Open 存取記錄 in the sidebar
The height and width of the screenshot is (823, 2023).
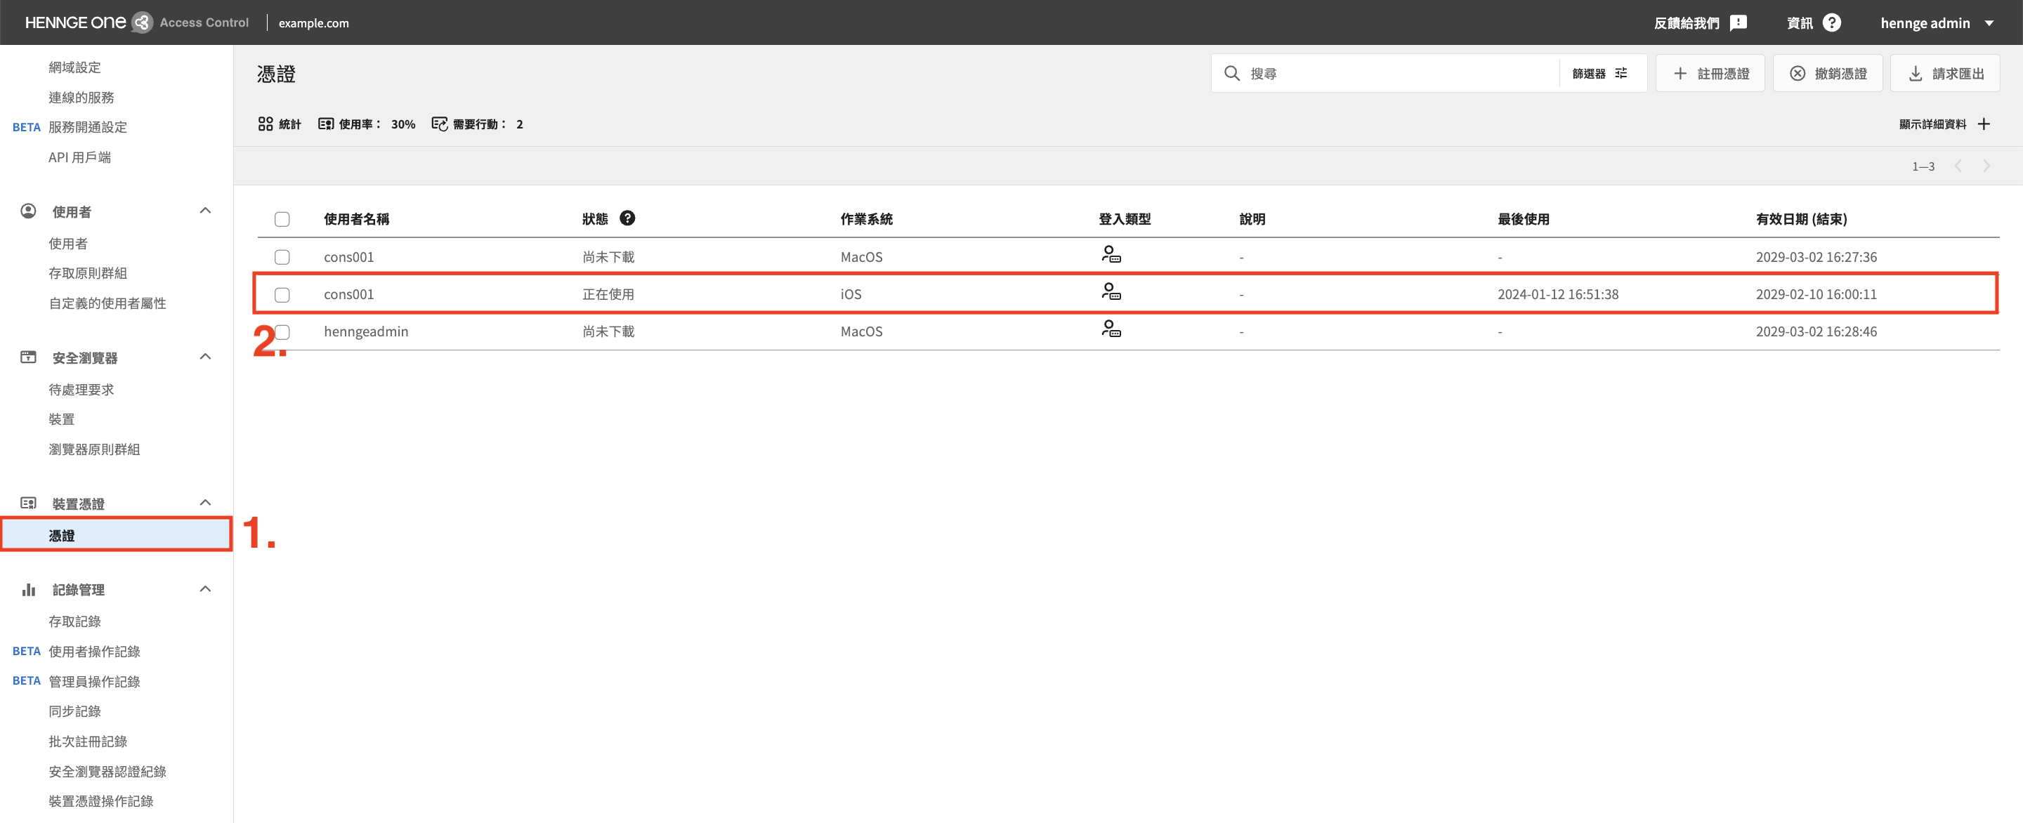point(74,621)
